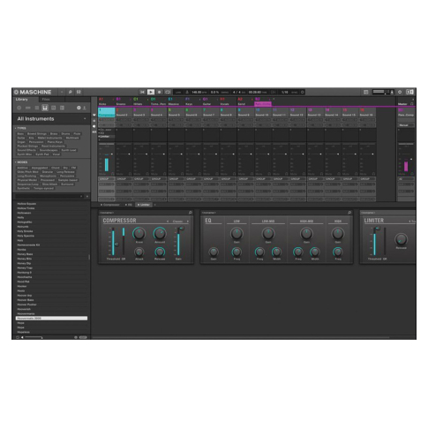428x428 pixels.
Task: Click the grid layout icon in top bar
Action: click(x=365, y=92)
